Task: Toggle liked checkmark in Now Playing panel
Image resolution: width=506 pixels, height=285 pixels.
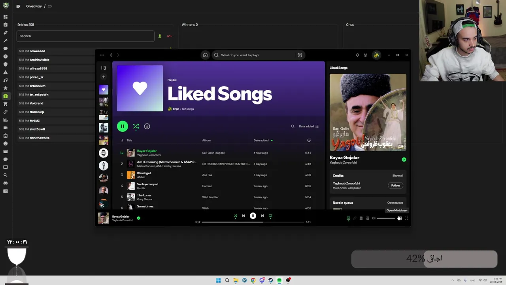Action: point(404,160)
